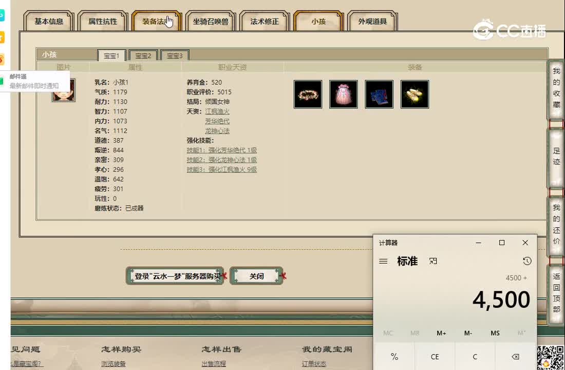
Task: Click the 磨炼状态: 已成器 text
Action: tap(119, 208)
